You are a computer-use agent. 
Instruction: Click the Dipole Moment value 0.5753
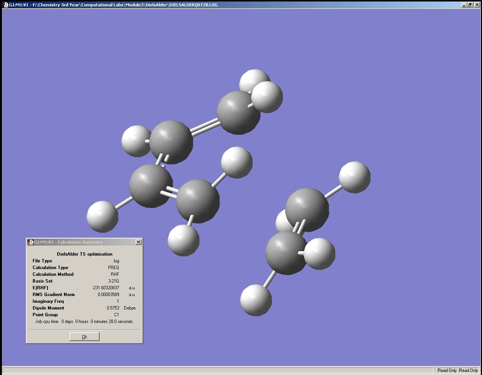pos(113,308)
